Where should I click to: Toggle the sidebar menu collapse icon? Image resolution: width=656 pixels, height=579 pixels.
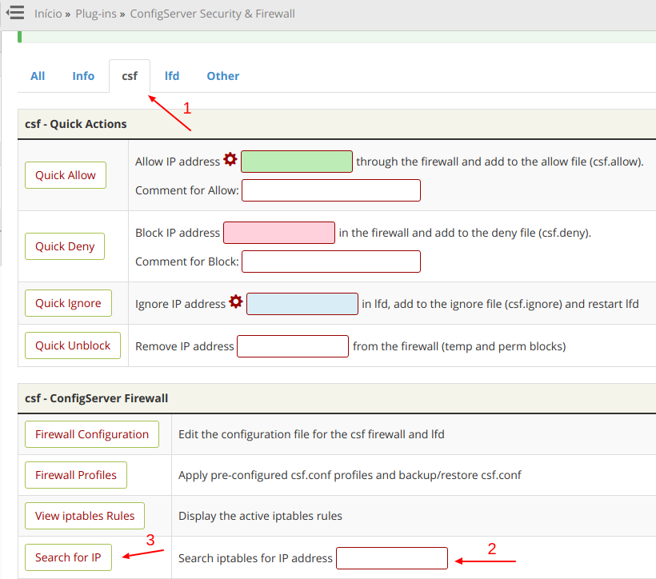[x=15, y=13]
